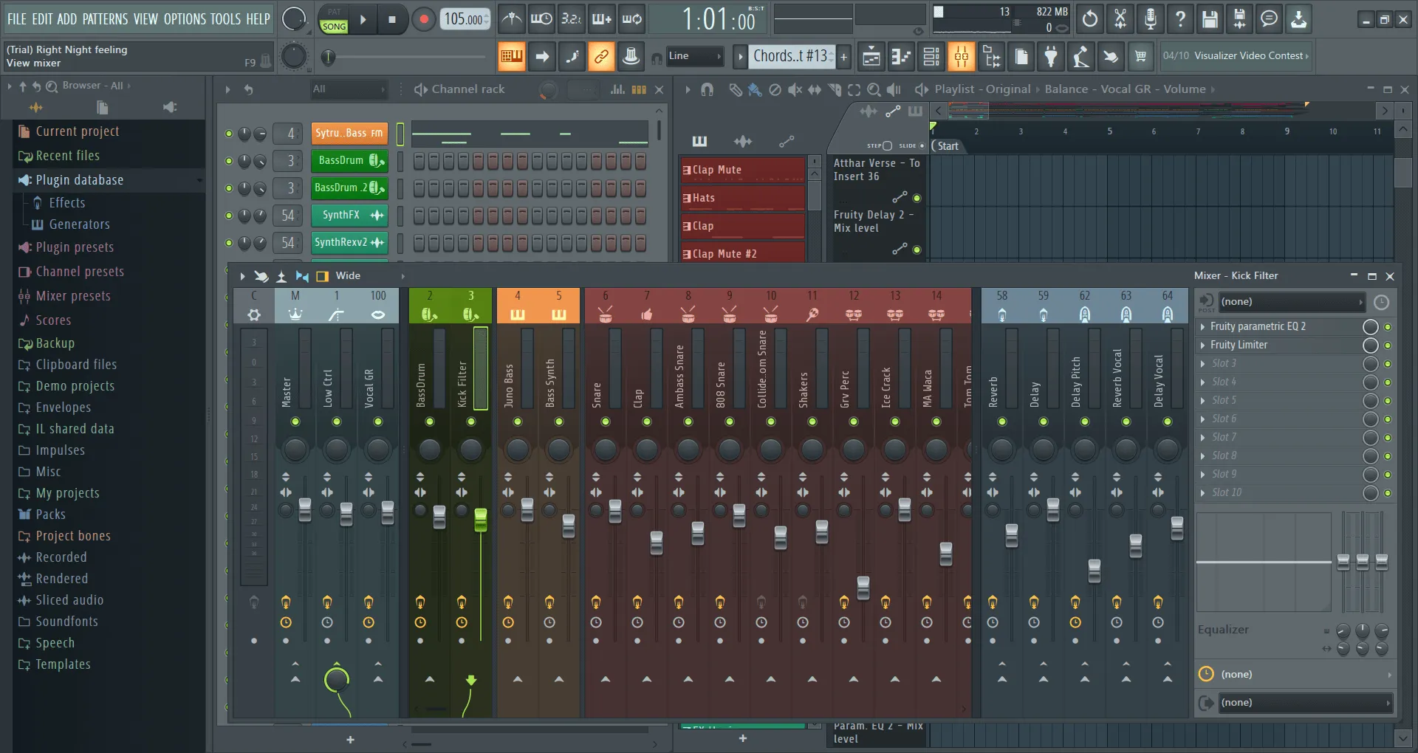Screen dimensions: 1418x753
Task: Switch playback mode from SONG to PAT
Action: (x=334, y=14)
